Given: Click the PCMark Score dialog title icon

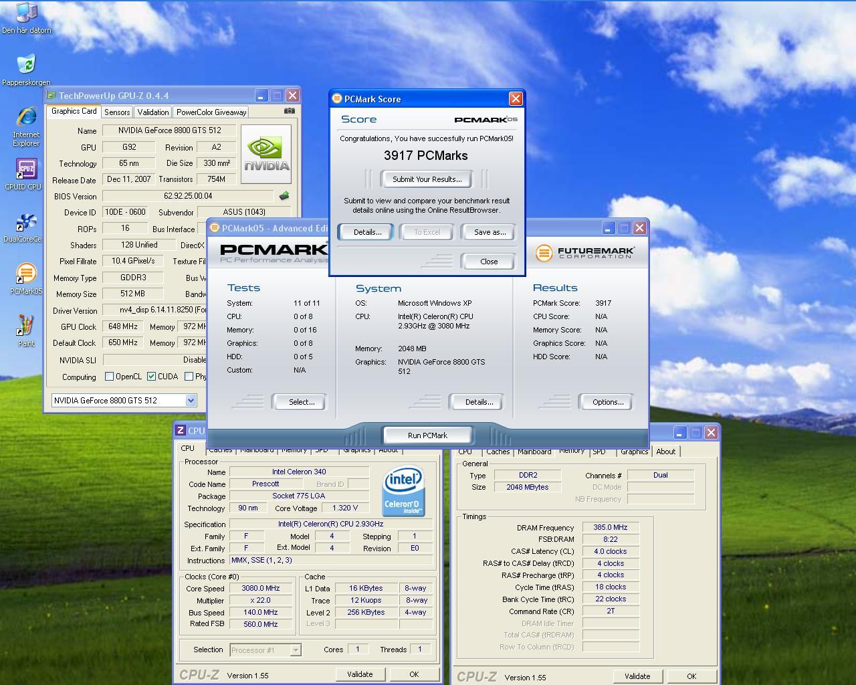Looking at the screenshot, I should (337, 98).
